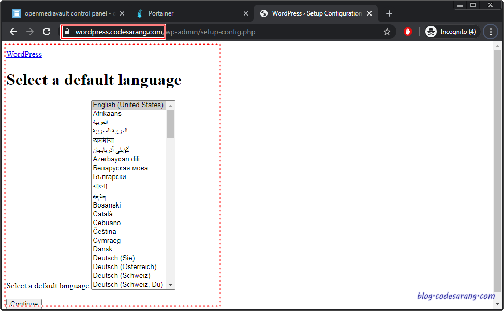Viewport: 504px width, 311px height.
Task: Maximize the browser window
Action: pos(473,5)
